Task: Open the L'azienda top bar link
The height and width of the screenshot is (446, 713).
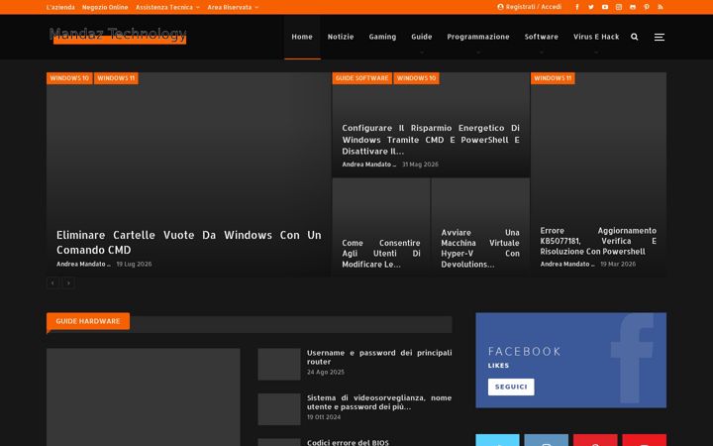Action: 60,7
